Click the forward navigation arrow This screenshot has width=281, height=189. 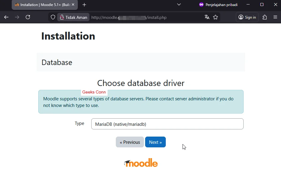pyautogui.click(x=17, y=17)
